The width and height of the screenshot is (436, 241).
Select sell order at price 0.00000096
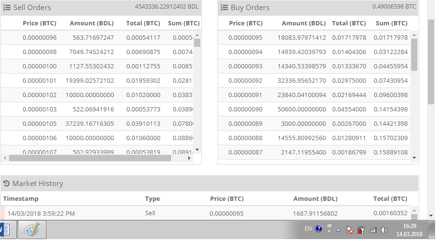(x=39, y=37)
